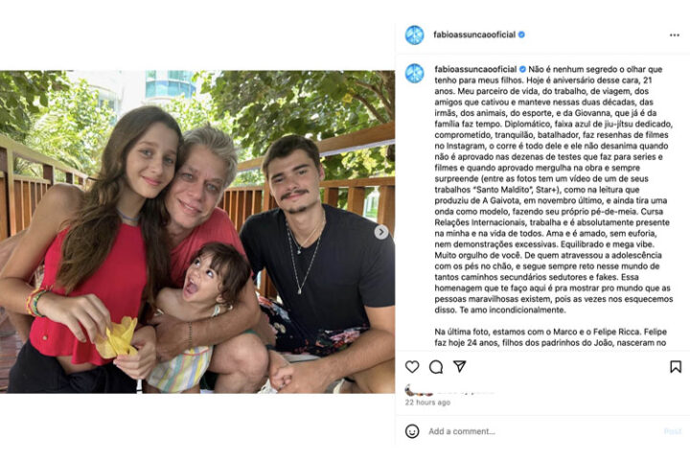Click the likes text beside the liker avatar

[466, 391]
